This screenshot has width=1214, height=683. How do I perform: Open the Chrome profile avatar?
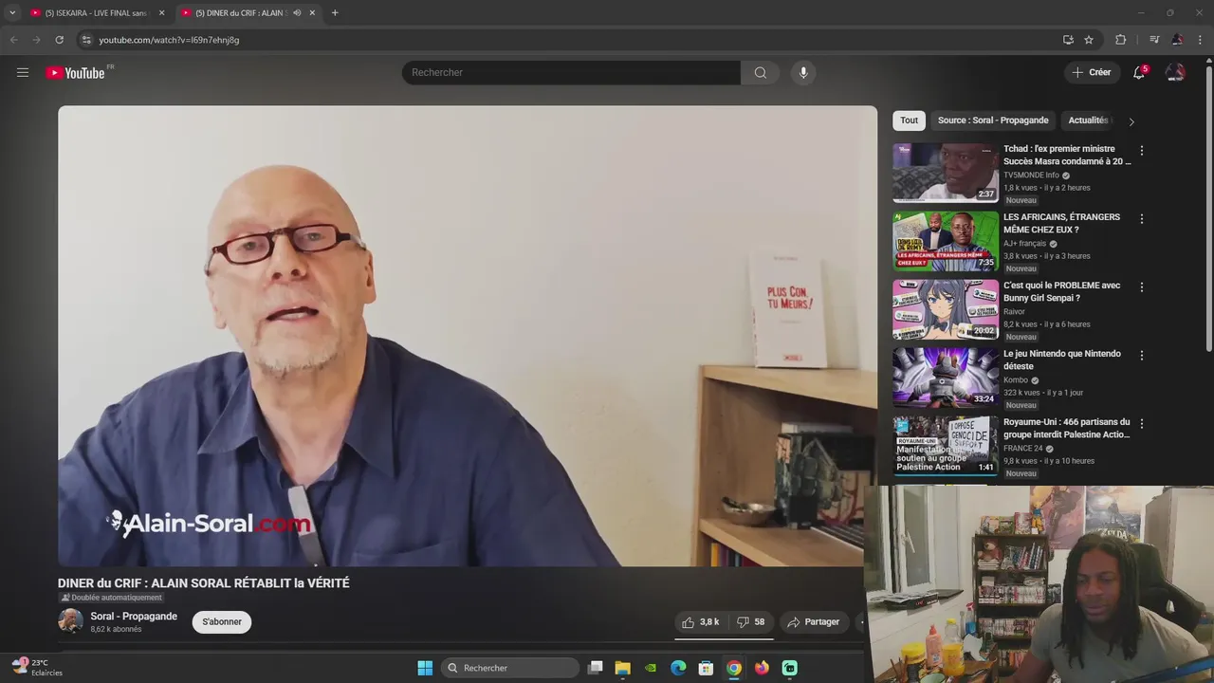tap(1177, 40)
